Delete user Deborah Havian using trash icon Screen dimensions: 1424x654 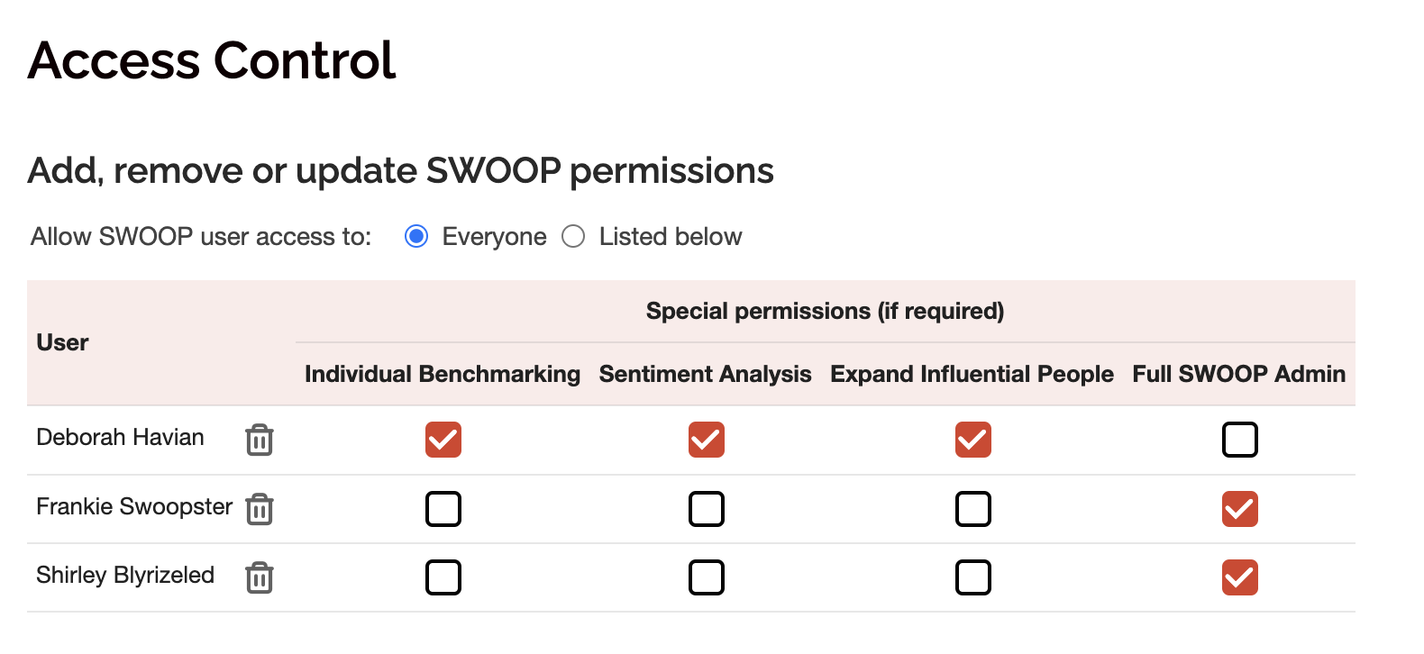pyautogui.click(x=259, y=441)
